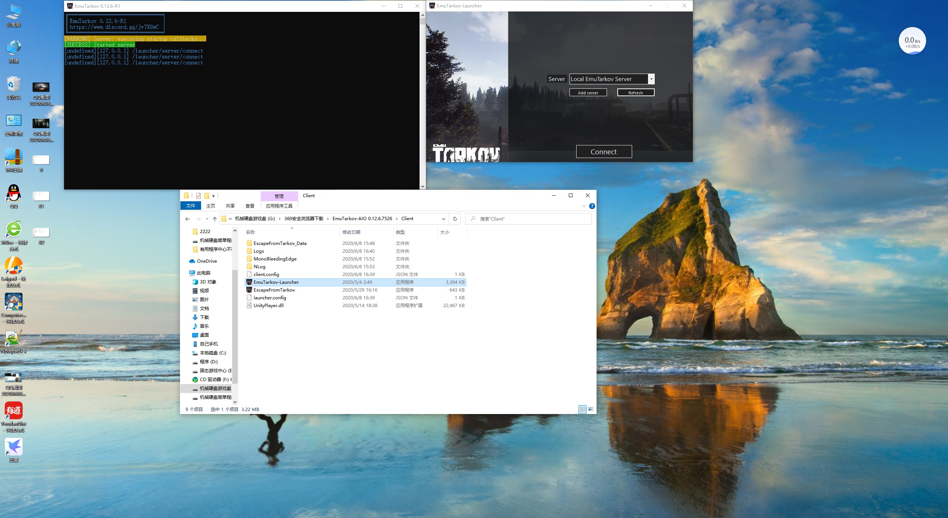Open the 360se browser shortcut
This screenshot has width=948, height=518.
click(x=14, y=236)
